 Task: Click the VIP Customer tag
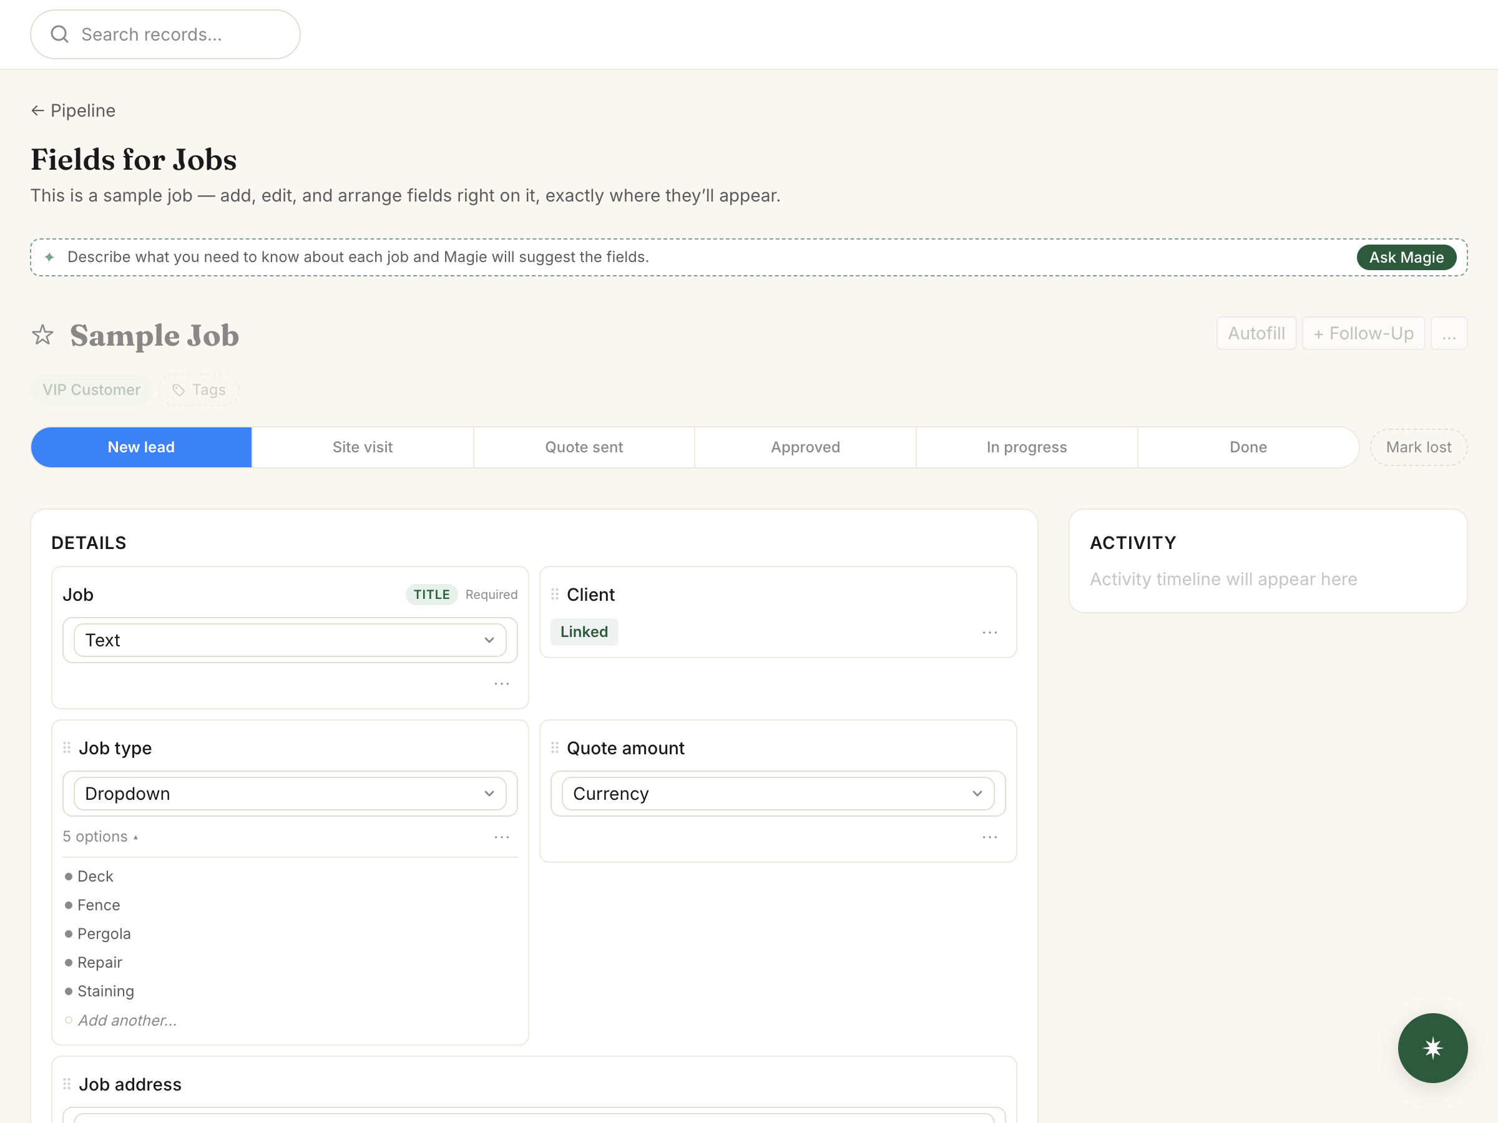[91, 390]
